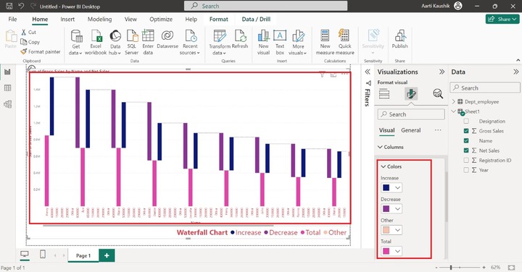The image size is (522, 272).
Task: Check the Registration ID field
Action: 466,160
